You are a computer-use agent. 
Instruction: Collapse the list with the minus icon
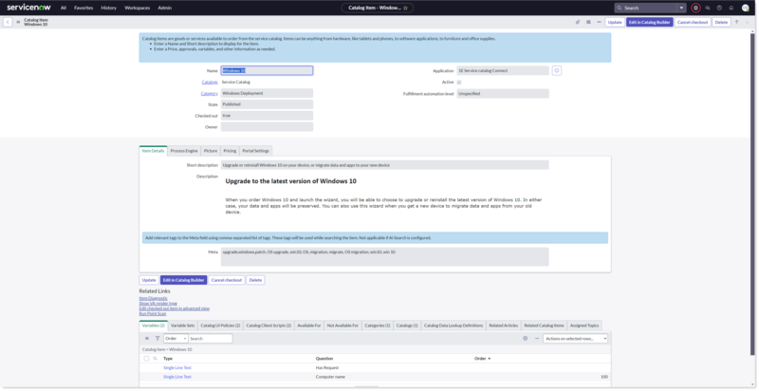click(x=537, y=338)
